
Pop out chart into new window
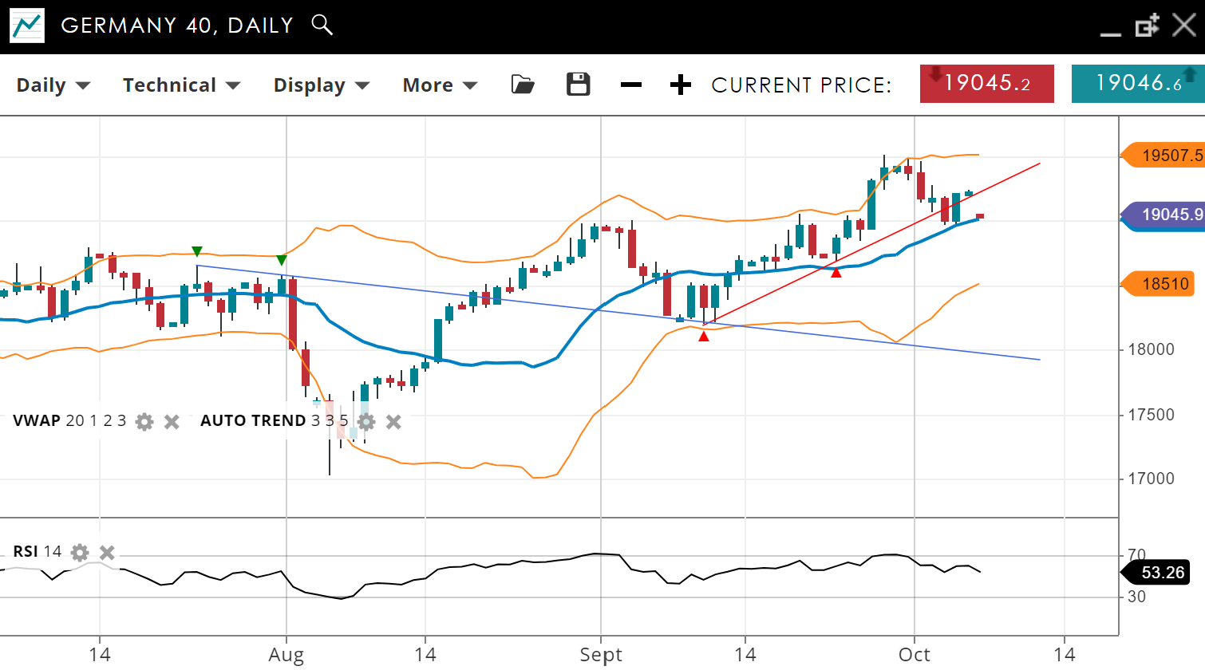point(1147,26)
